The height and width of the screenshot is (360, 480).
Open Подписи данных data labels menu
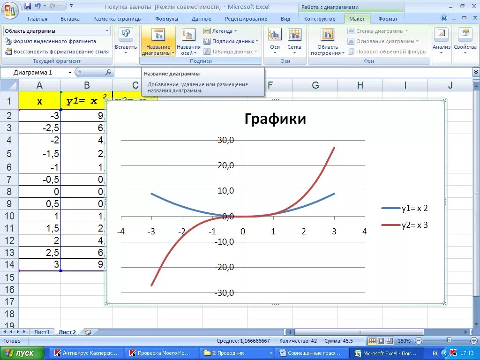231,41
